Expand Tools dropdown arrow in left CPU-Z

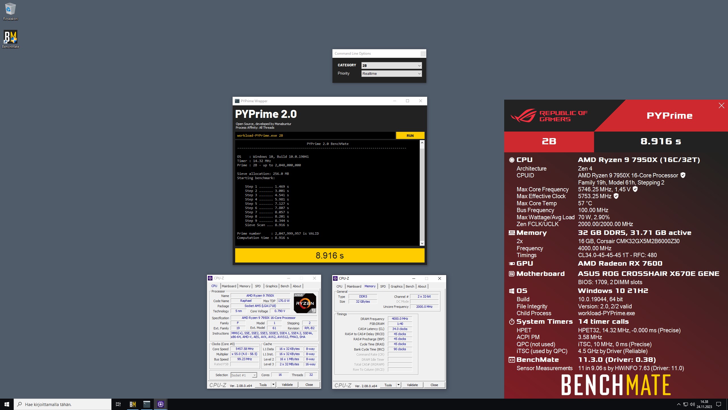273,385
